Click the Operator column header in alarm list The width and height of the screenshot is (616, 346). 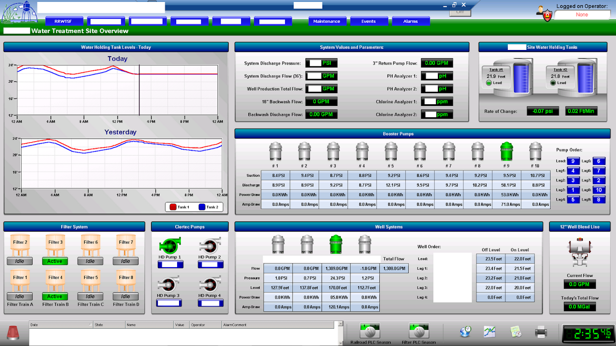(205, 325)
